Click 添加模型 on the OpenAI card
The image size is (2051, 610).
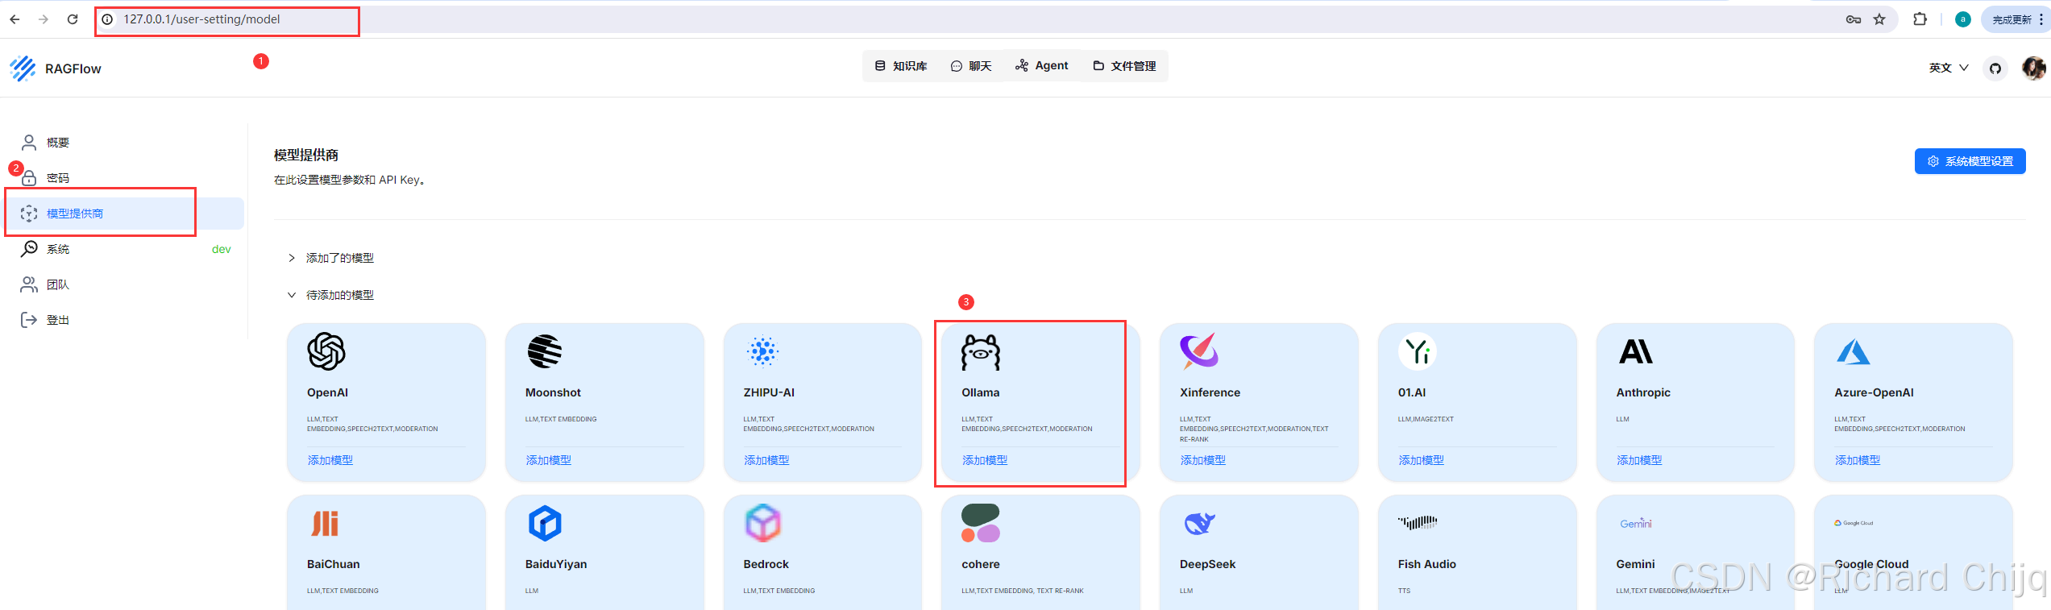tap(330, 460)
